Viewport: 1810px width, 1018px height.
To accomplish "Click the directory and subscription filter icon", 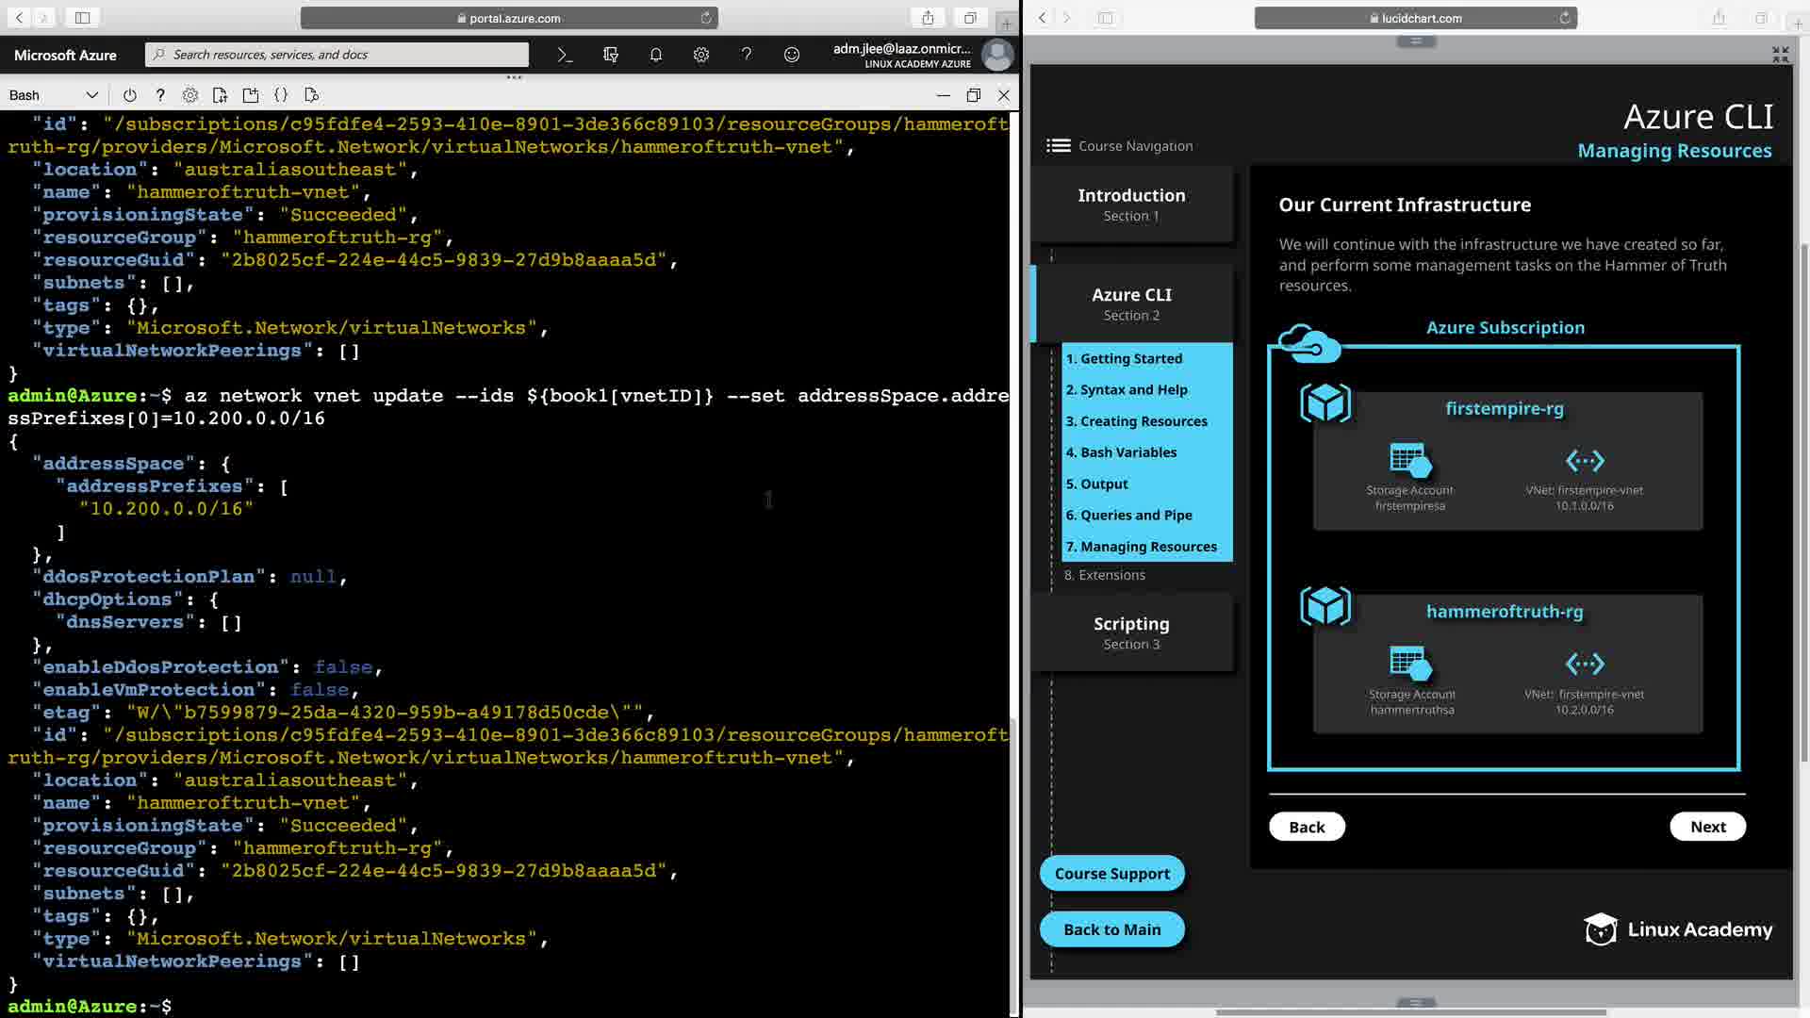I will [610, 55].
